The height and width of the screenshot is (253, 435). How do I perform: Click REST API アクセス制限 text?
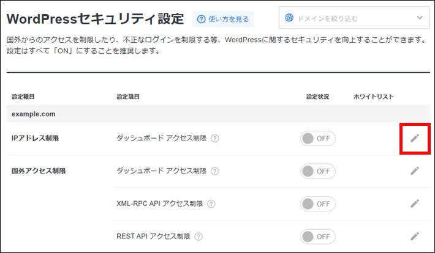click(153, 237)
